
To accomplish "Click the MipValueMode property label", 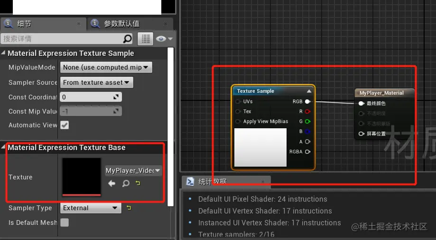I will click(32, 67).
